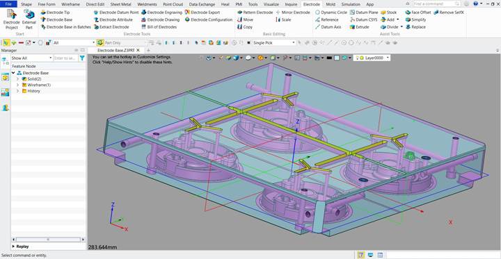
Task: Expand the Solid(2) tree node
Action: point(18,78)
